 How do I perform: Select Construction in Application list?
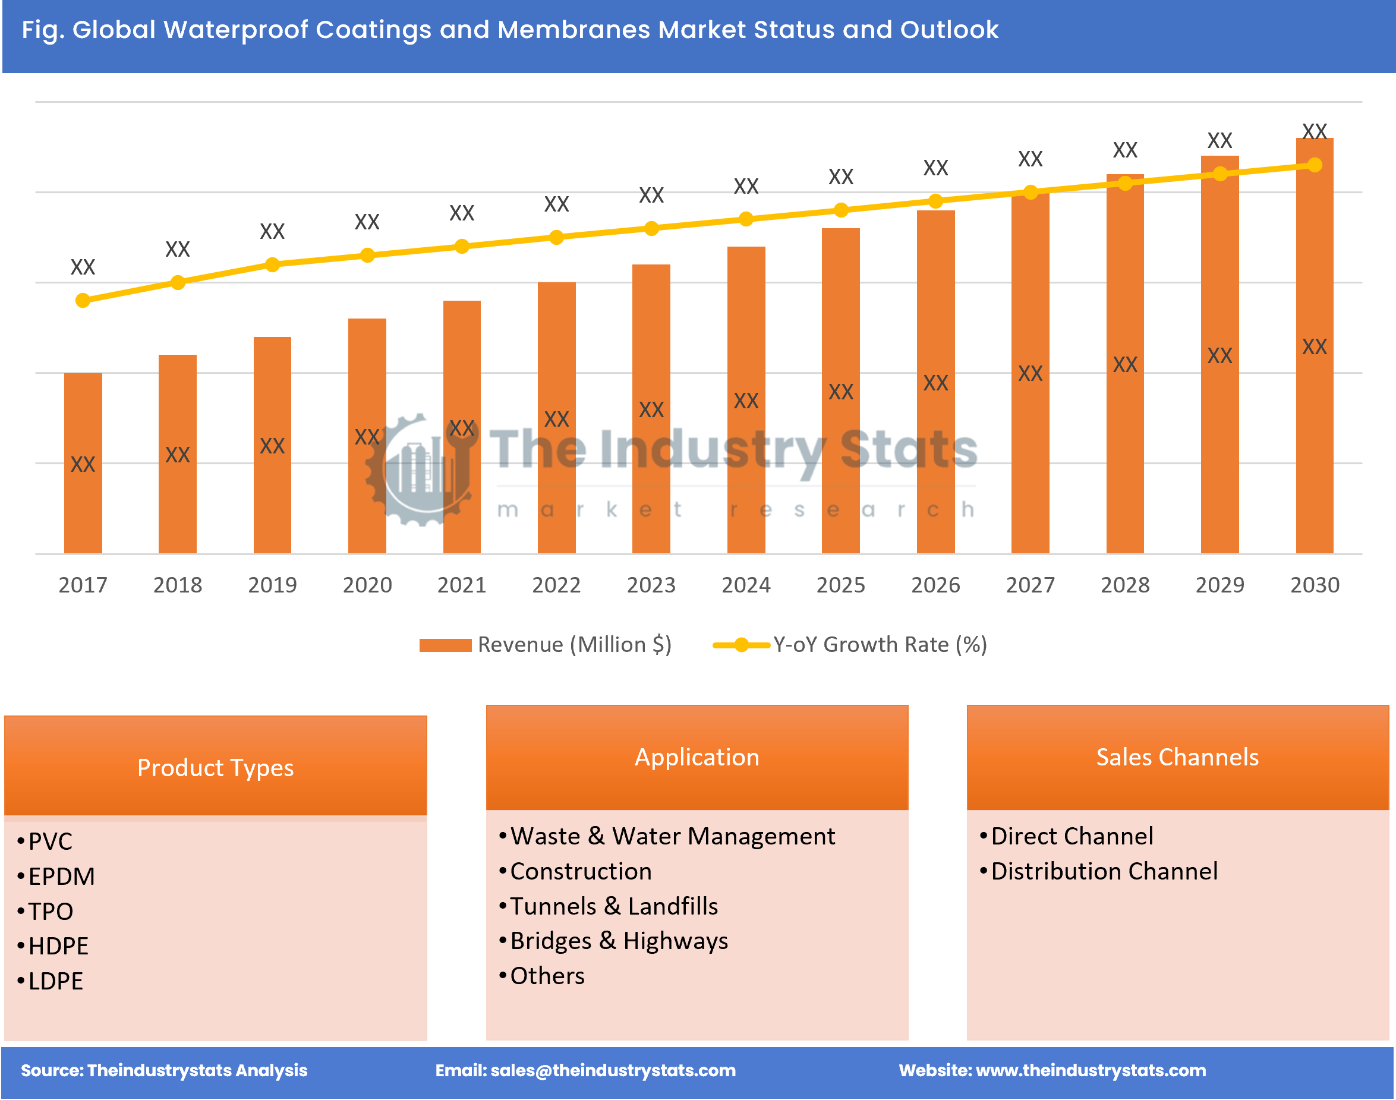(581, 871)
